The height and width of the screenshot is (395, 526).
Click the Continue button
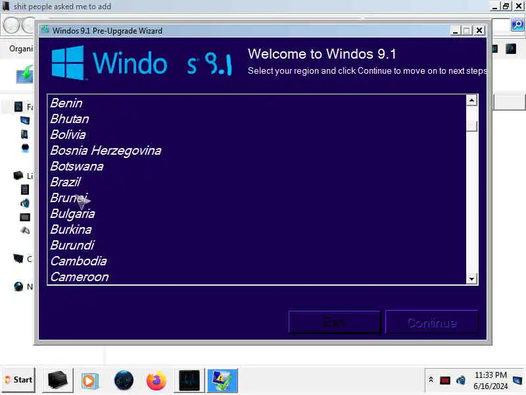432,323
